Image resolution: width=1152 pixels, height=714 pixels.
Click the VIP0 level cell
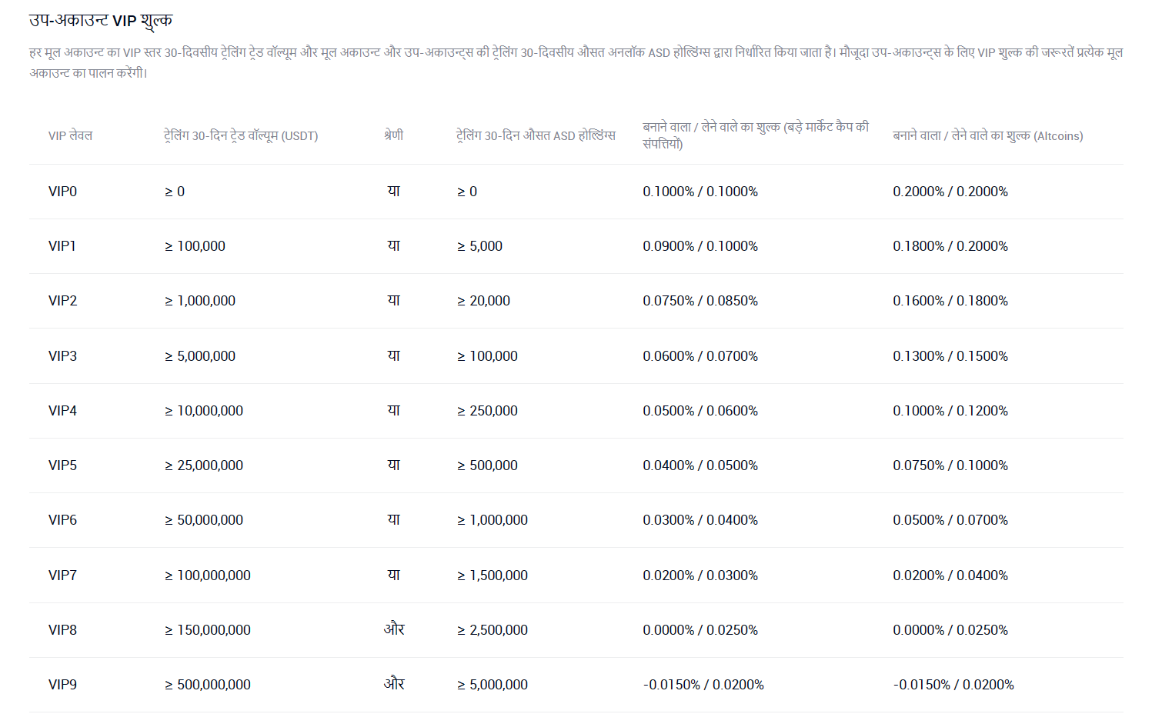(62, 192)
